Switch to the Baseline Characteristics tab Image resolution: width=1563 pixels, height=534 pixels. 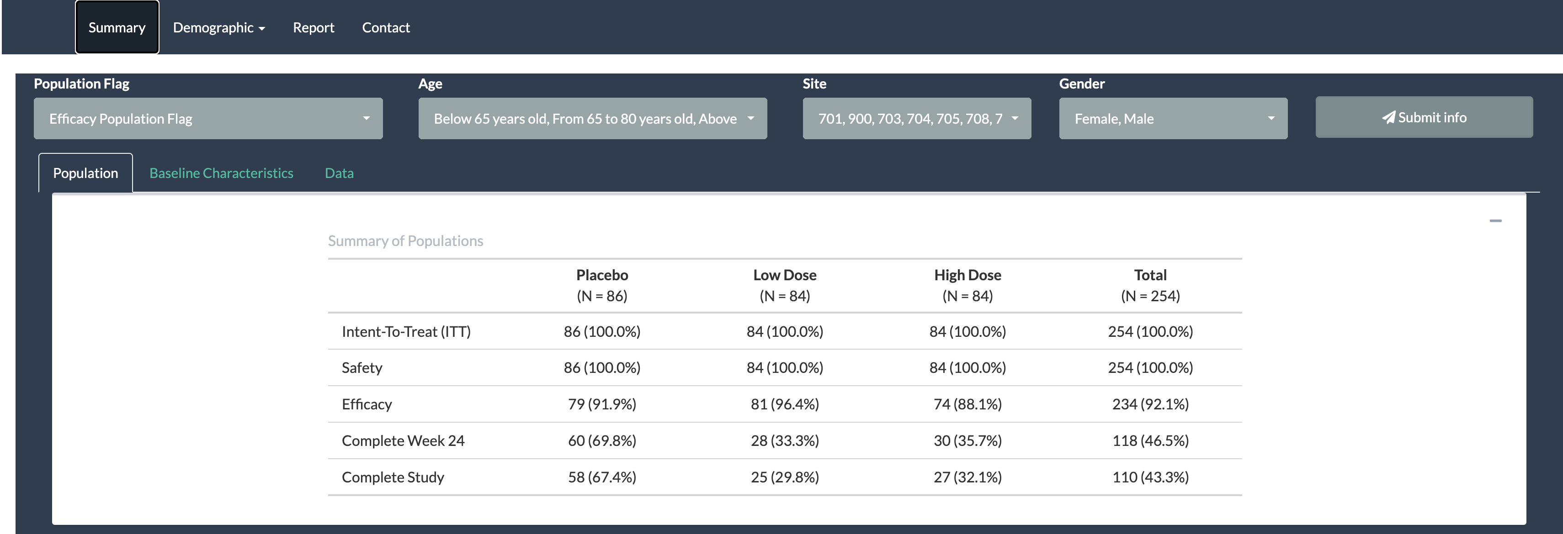point(220,173)
